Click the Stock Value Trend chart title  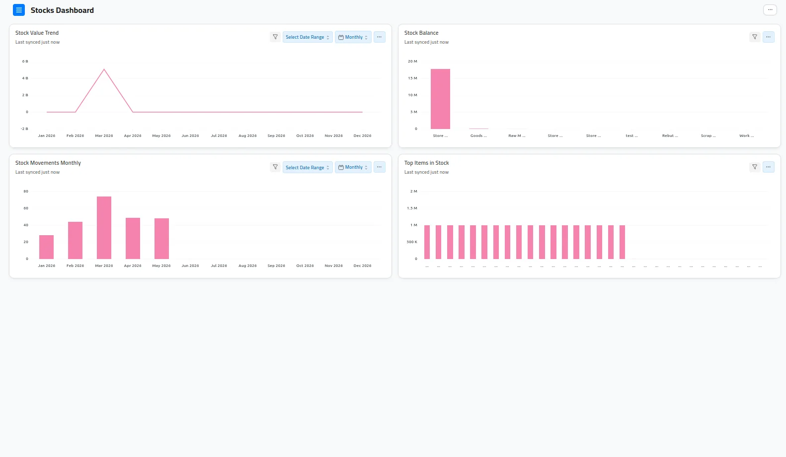tap(37, 33)
